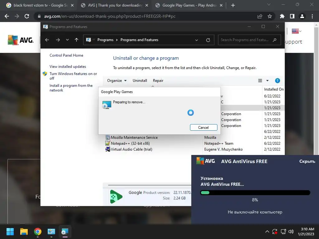Click the volume speaker tray icon
The height and width of the screenshot is (239, 319).
pyautogui.click(x=291, y=232)
